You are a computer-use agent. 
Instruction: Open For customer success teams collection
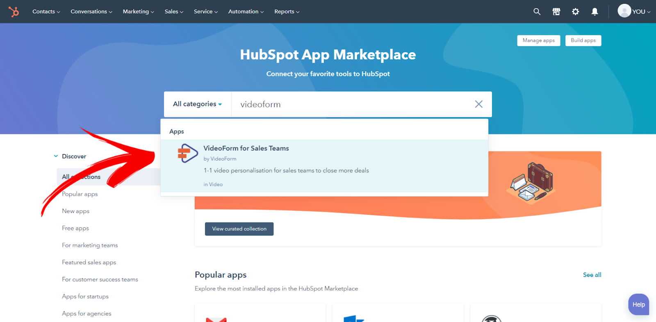tap(100, 279)
